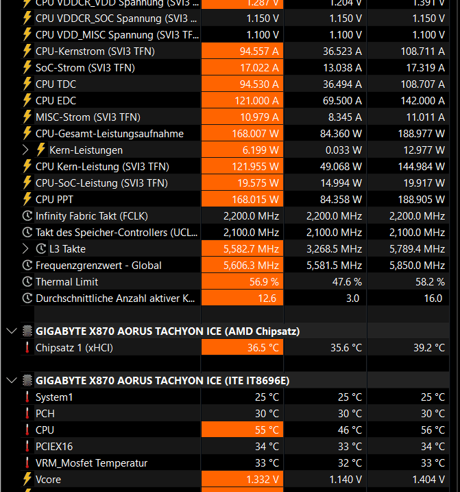Screen dimensions: 460x492
Task: Click thermometer icon beside VRM_Mosfet Temperatur
Action: (27, 462)
